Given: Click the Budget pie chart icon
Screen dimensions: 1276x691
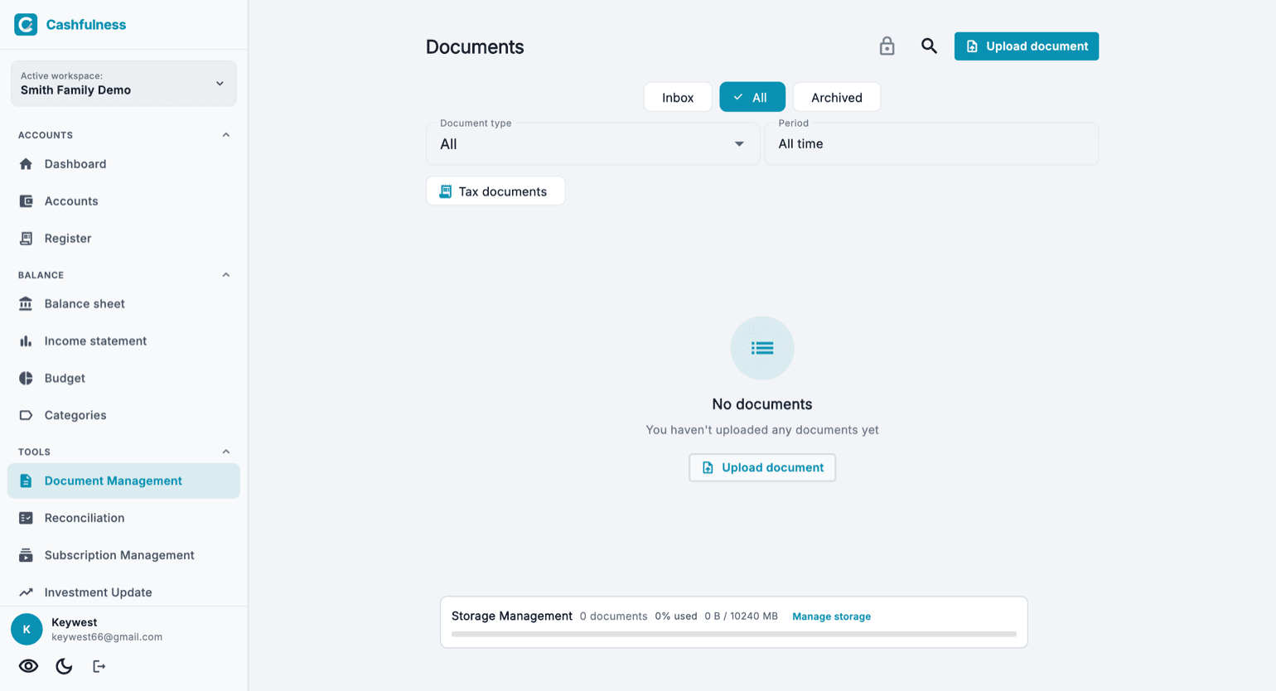Looking at the screenshot, I should tap(26, 379).
